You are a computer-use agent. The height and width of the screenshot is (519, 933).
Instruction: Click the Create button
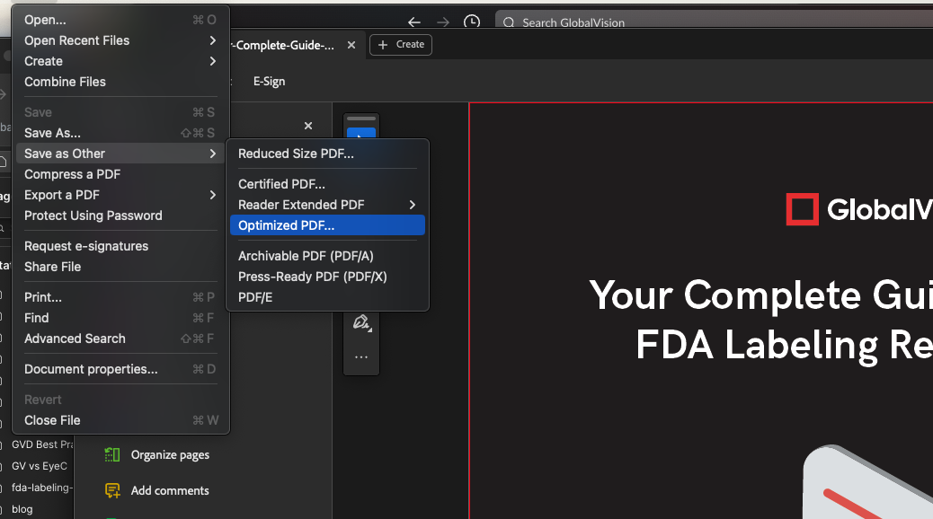tap(401, 45)
